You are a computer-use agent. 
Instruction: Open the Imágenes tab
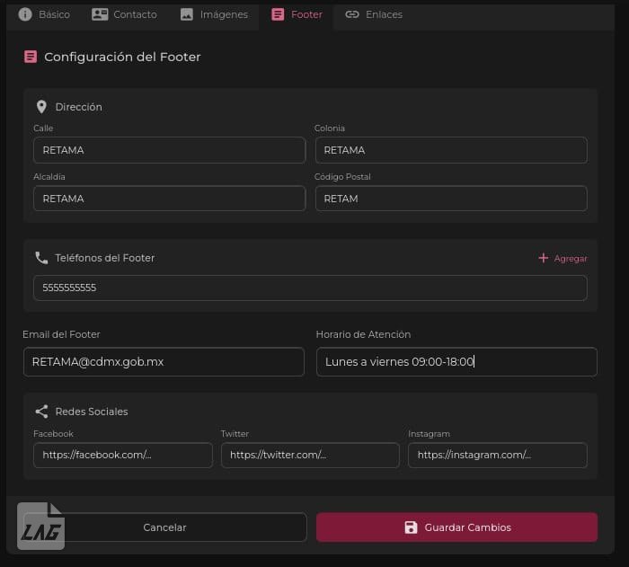click(x=214, y=14)
